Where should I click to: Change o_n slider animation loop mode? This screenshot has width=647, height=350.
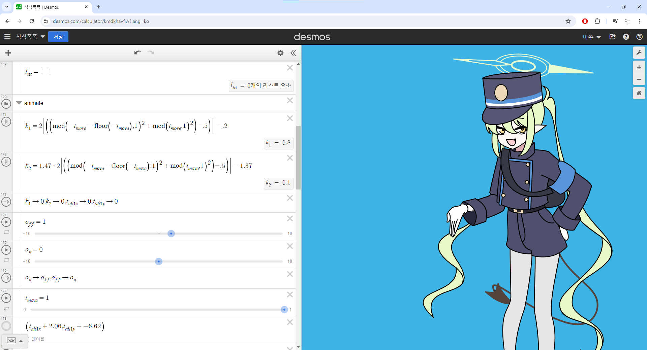click(6, 260)
